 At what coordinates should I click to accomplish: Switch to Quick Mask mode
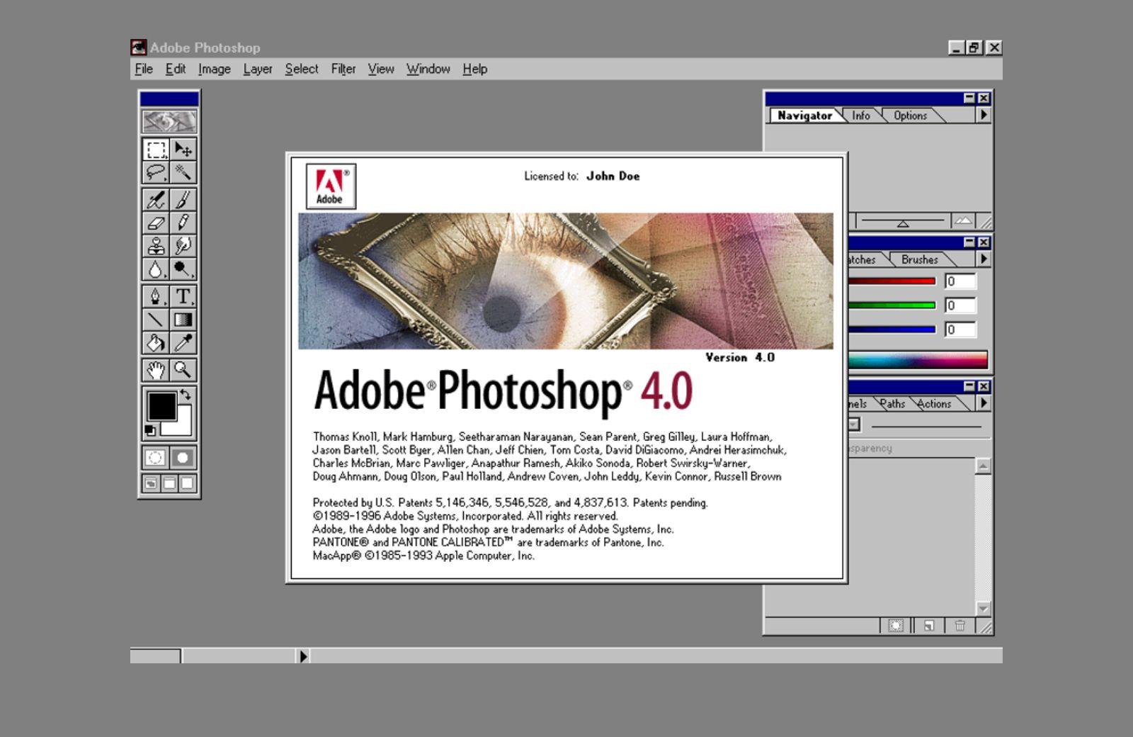[x=183, y=458]
